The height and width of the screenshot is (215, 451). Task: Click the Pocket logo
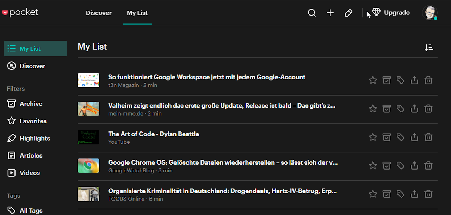pyautogui.click(x=20, y=13)
